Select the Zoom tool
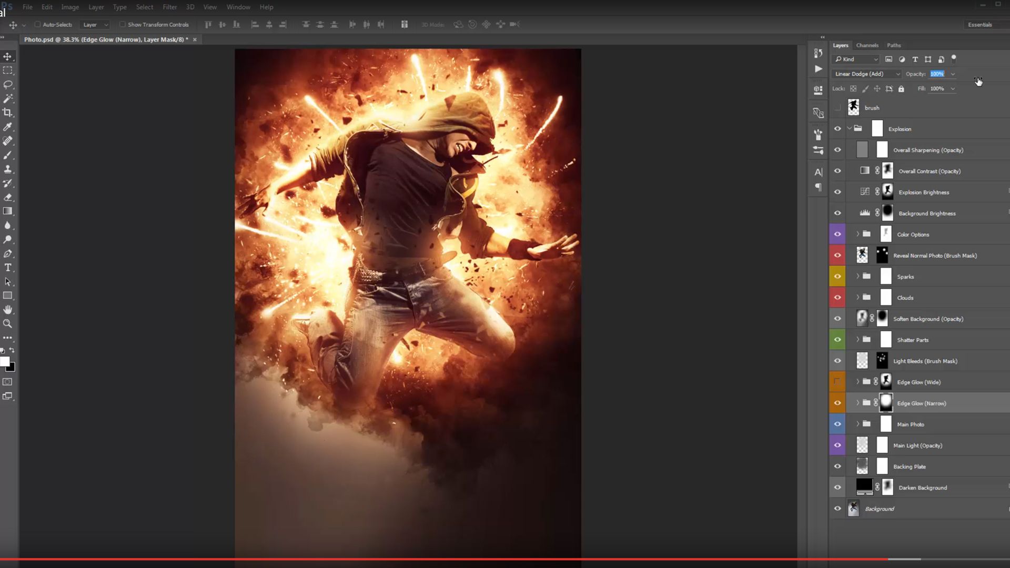Image resolution: width=1010 pixels, height=568 pixels. click(x=8, y=323)
